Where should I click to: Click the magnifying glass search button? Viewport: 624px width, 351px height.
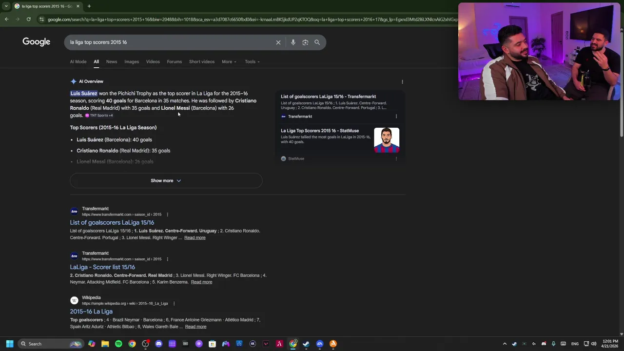(317, 42)
